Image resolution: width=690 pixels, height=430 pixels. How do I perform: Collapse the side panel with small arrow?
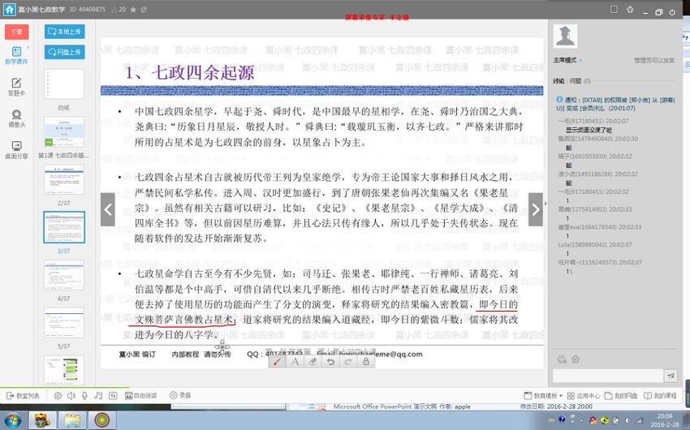546,204
